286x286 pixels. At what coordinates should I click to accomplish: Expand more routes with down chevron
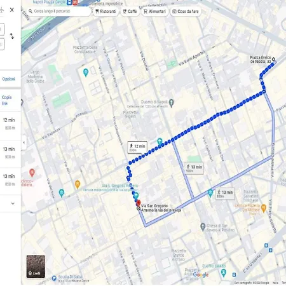click(13, 203)
